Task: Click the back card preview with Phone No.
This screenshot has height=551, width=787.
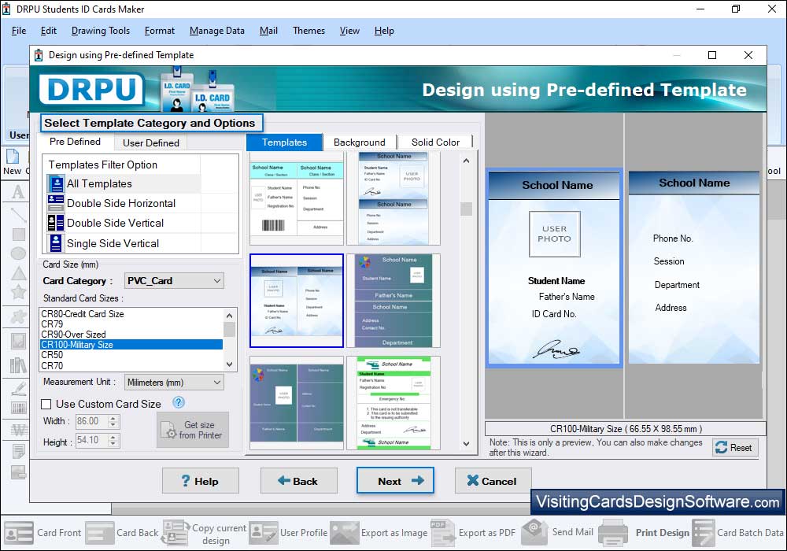Action: pos(694,267)
